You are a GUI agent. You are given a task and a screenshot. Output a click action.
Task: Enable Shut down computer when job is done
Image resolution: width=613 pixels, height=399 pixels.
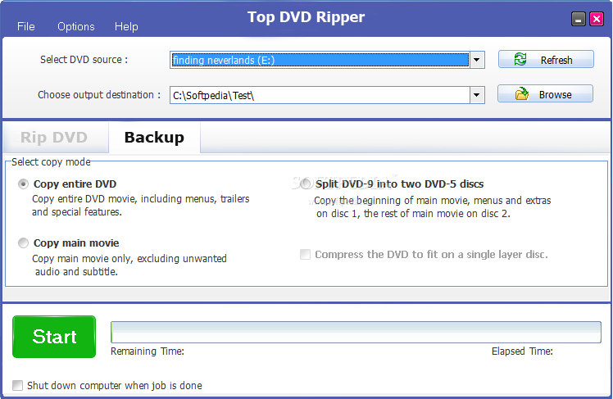click(17, 385)
